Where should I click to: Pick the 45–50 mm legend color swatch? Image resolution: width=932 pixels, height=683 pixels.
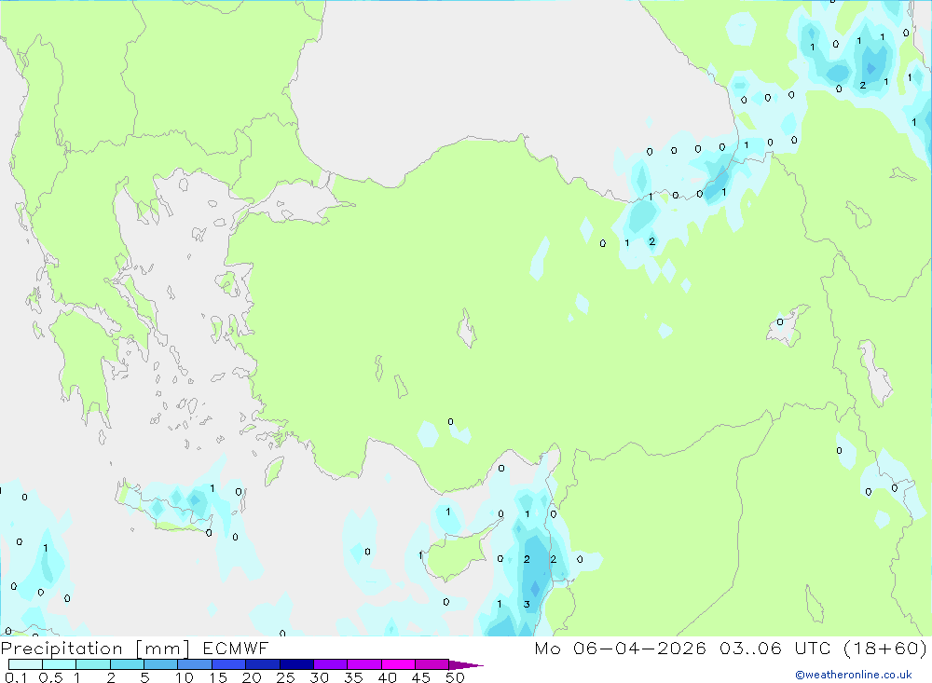(x=432, y=664)
